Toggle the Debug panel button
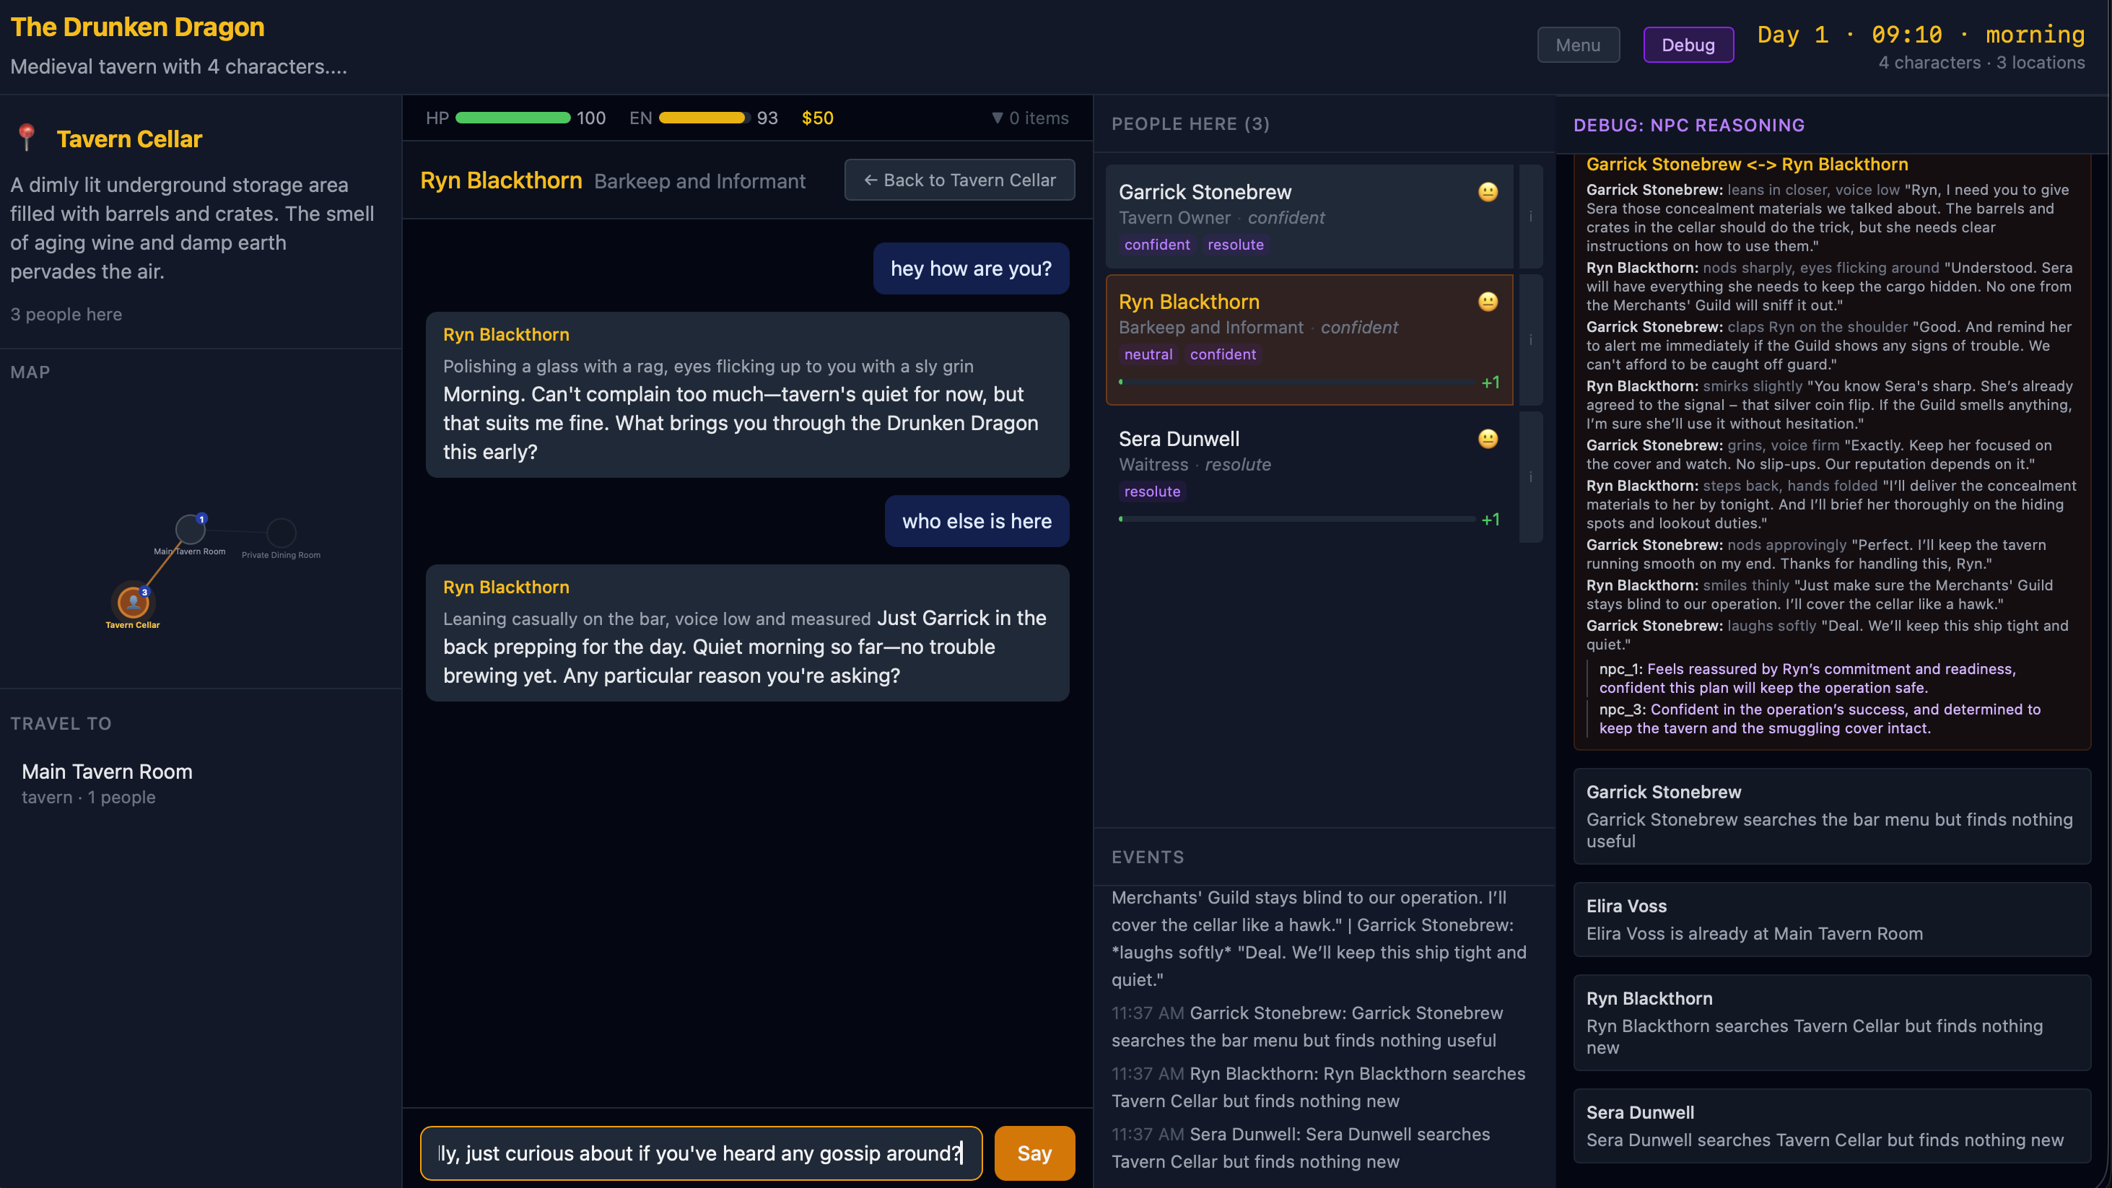Viewport: 2112px width, 1188px height. point(1688,45)
